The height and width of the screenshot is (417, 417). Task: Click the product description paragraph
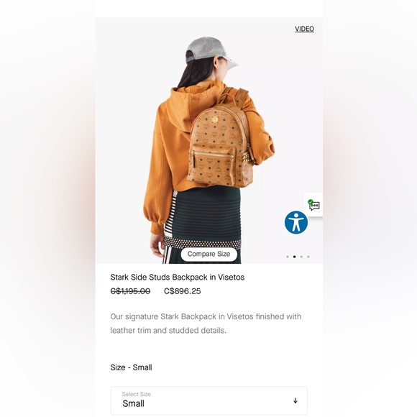[206, 324]
